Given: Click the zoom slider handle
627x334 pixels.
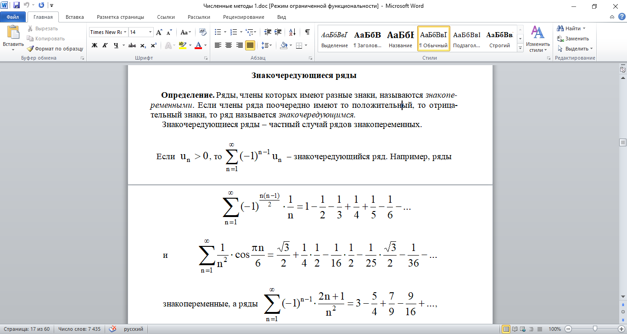Looking at the screenshot, I should [x=595, y=329].
